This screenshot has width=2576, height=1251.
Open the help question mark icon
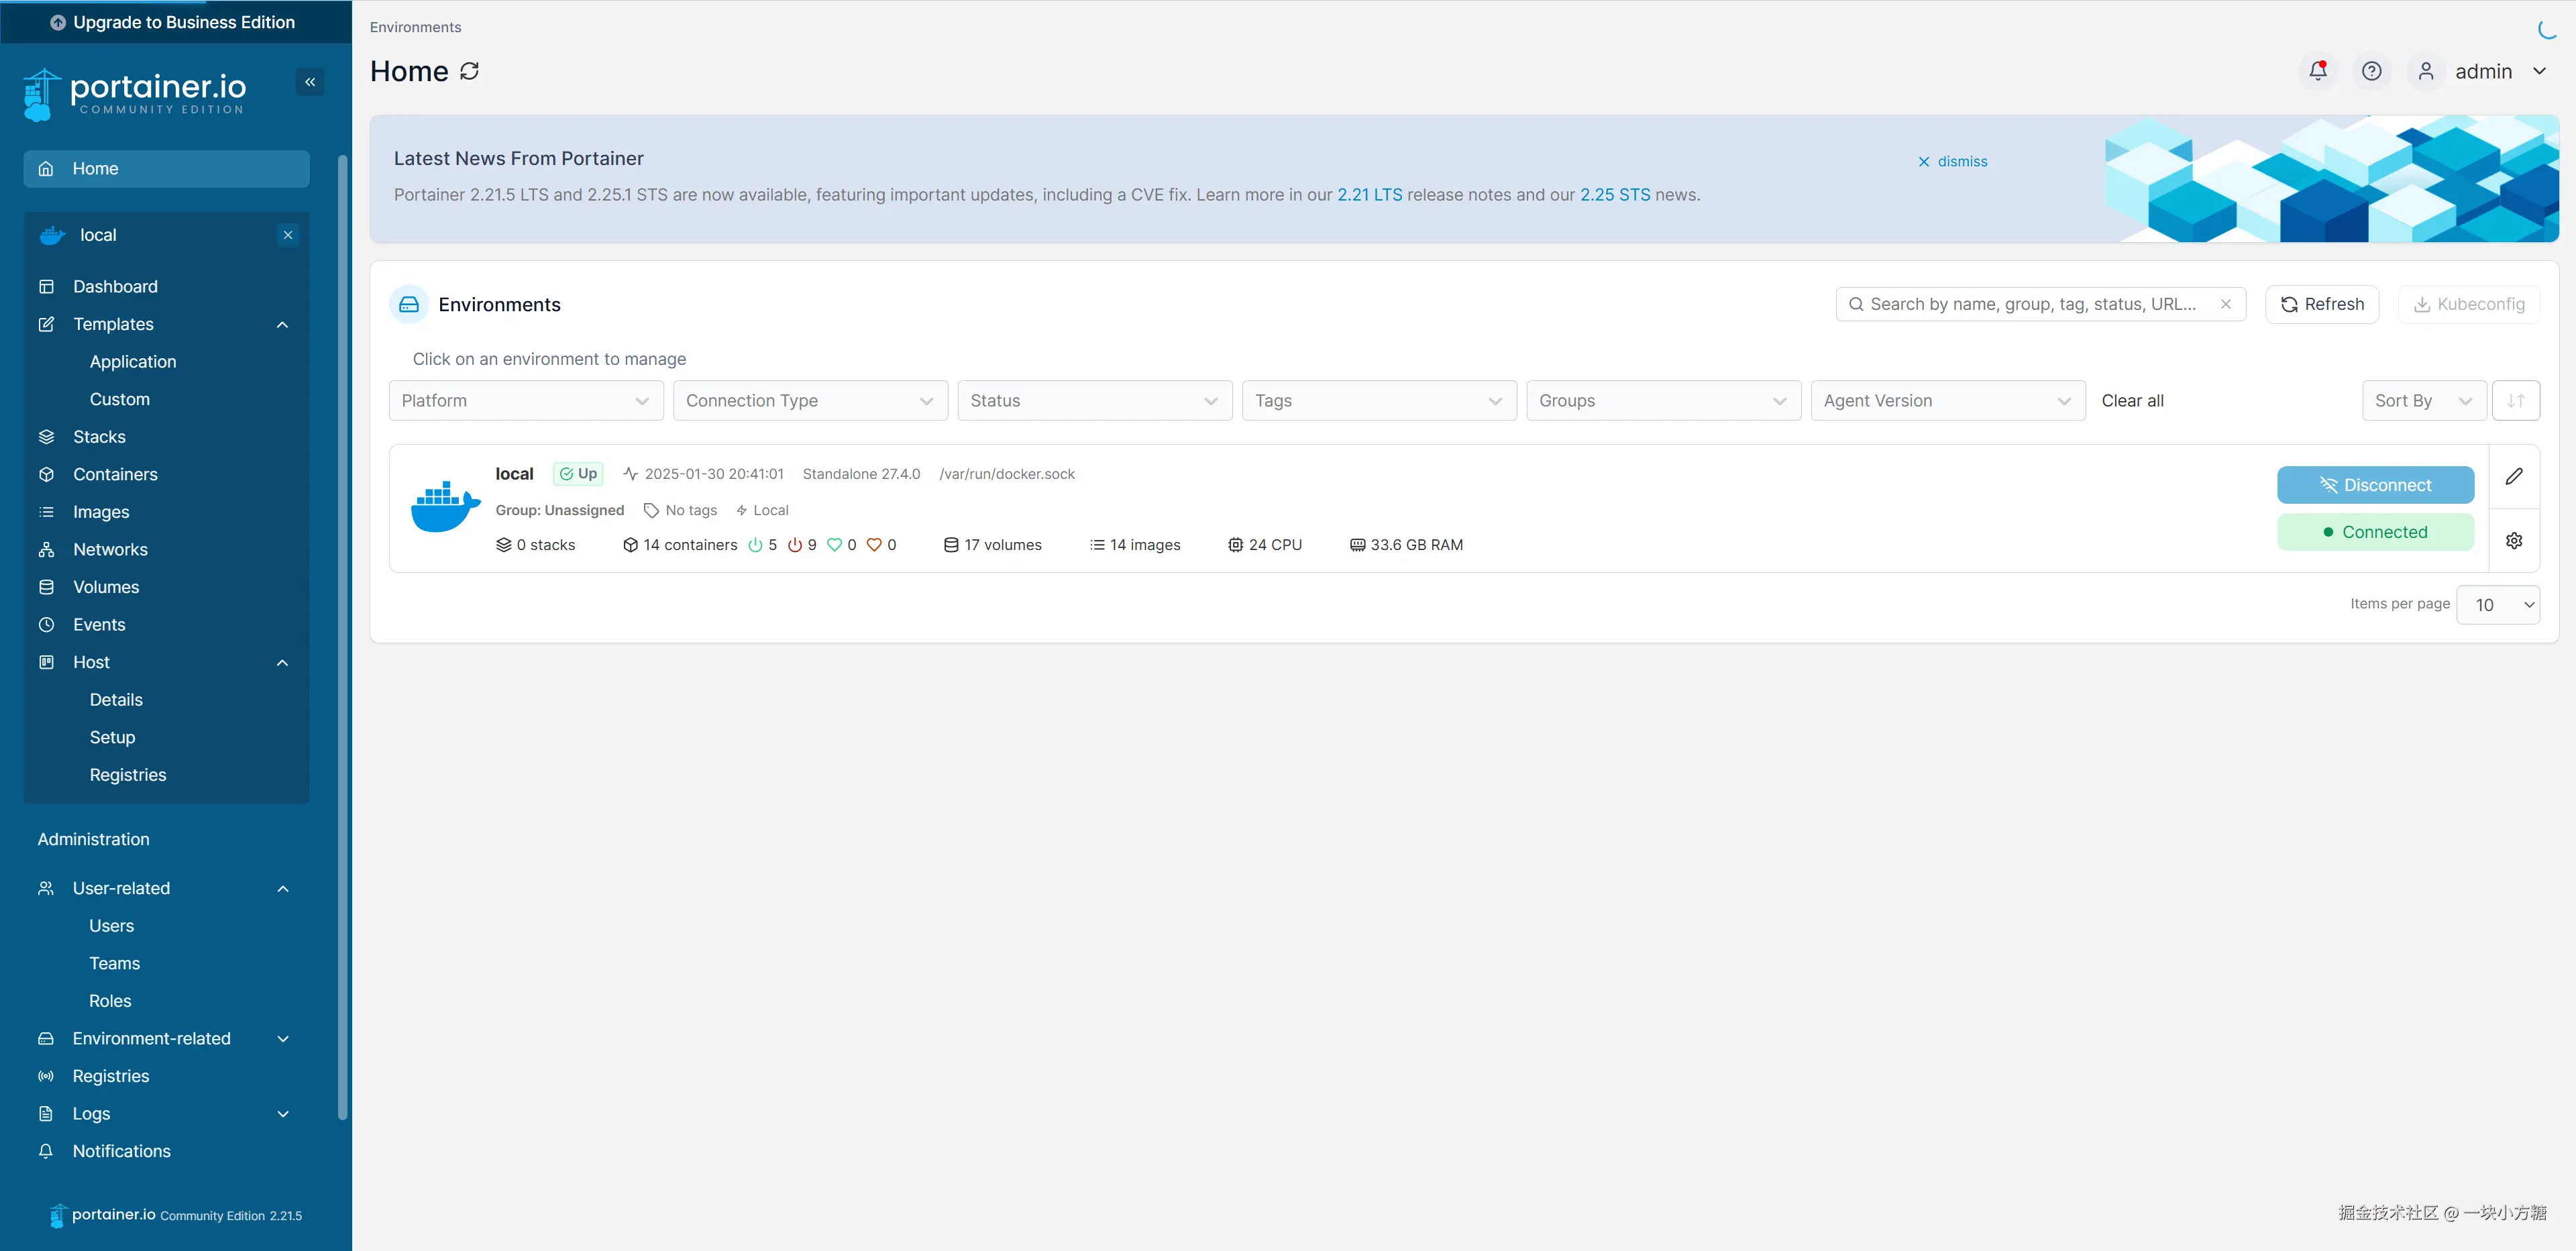pos(2371,71)
